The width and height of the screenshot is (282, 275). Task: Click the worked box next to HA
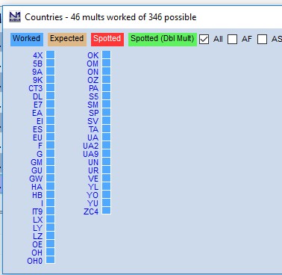[50, 186]
